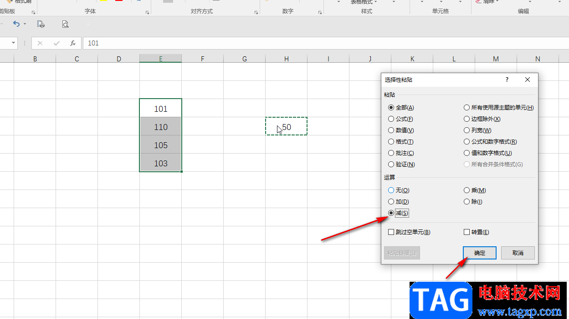Open the 数字 group dialog launcher
The image size is (569, 319).
pyautogui.click(x=320, y=13)
